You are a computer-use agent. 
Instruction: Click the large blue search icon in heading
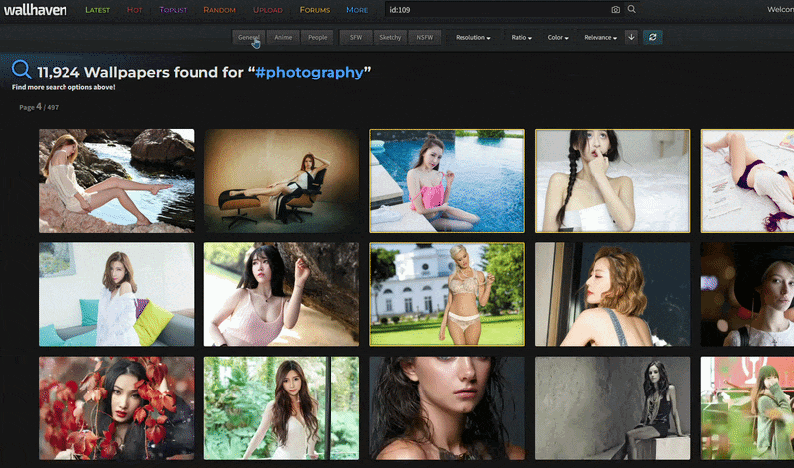pyautogui.click(x=21, y=70)
